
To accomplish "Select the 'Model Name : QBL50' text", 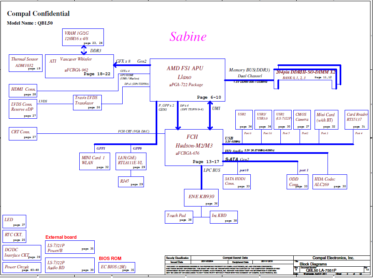I will [x=30, y=23].
